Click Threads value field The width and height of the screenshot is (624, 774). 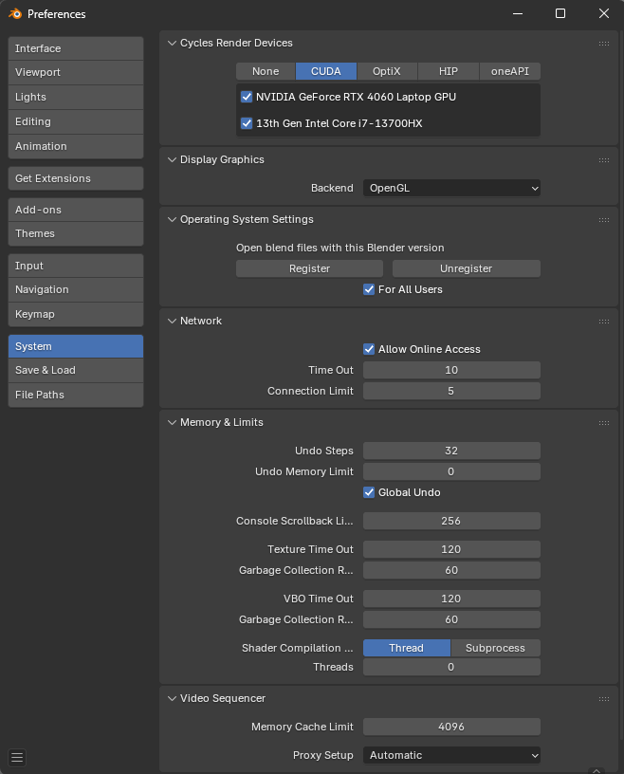coord(451,667)
